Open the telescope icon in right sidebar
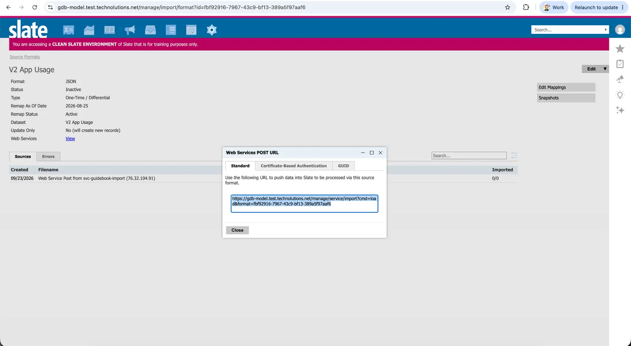This screenshot has height=346, width=631. click(620, 79)
